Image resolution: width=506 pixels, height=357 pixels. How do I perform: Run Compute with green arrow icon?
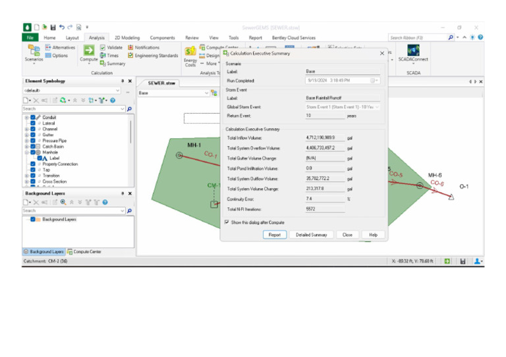coord(89,51)
